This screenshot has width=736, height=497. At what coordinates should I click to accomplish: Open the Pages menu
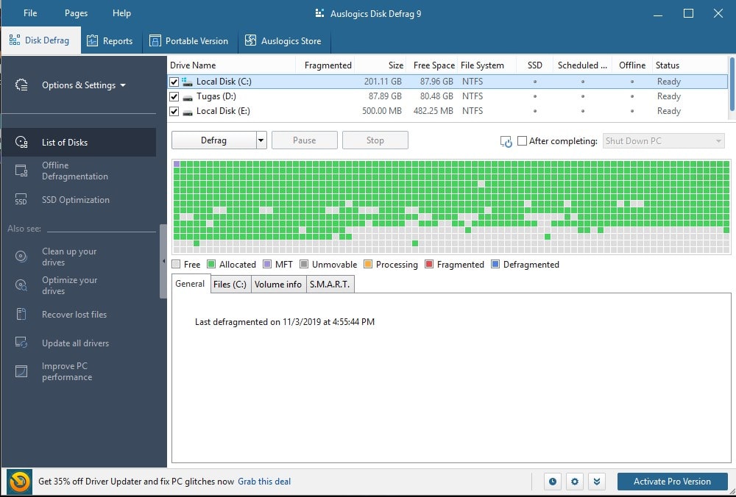click(76, 13)
